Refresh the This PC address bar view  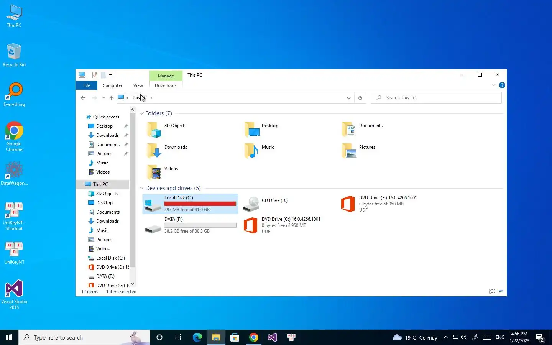tap(360, 98)
